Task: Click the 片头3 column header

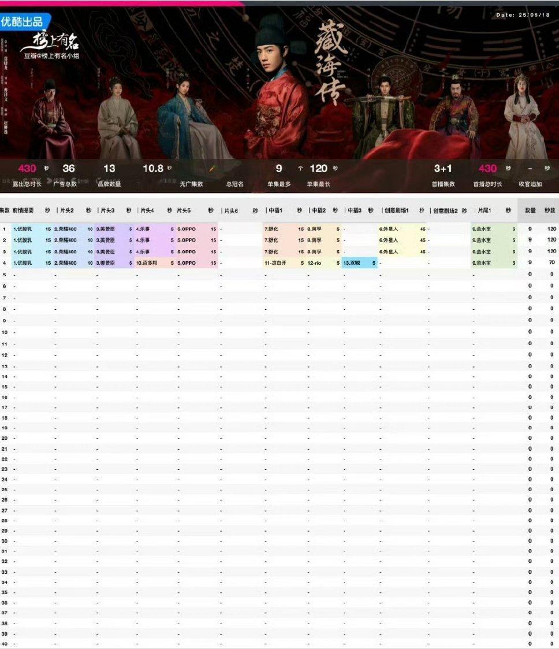Action: tap(107, 210)
